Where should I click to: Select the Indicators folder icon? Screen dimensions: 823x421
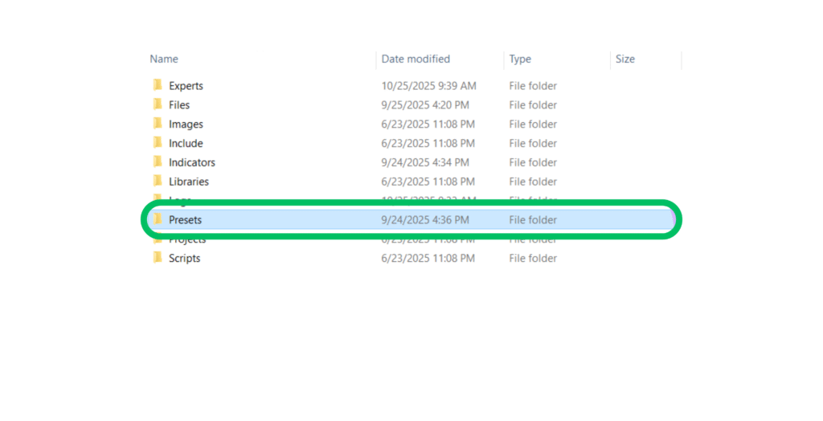[x=158, y=162]
